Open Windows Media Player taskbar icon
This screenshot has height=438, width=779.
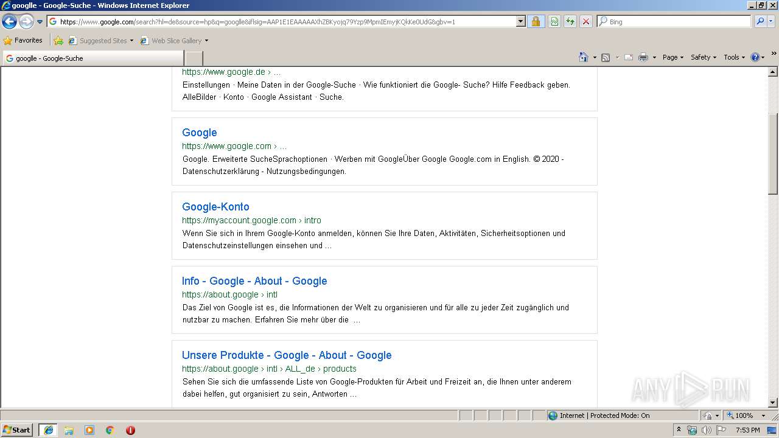[x=89, y=430]
